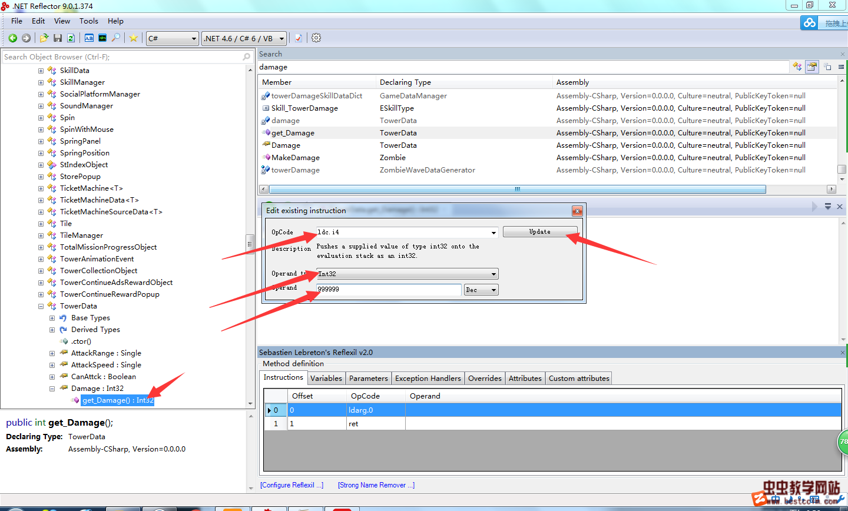Select the TowerCollectionObject class
The width and height of the screenshot is (848, 511).
pyautogui.click(x=98, y=271)
